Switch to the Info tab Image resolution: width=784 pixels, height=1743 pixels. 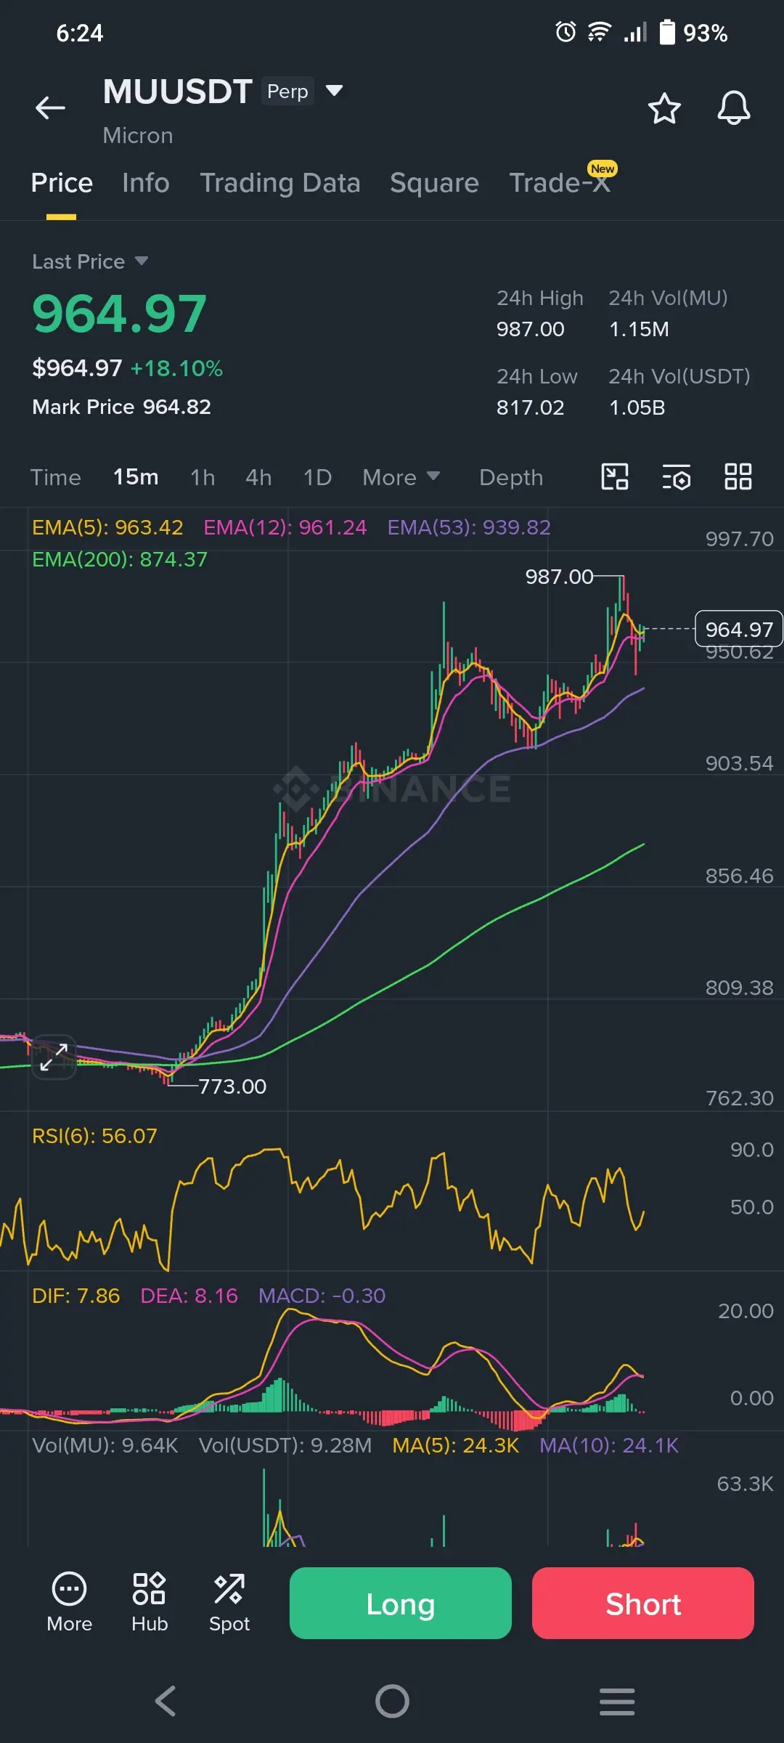pyautogui.click(x=146, y=183)
